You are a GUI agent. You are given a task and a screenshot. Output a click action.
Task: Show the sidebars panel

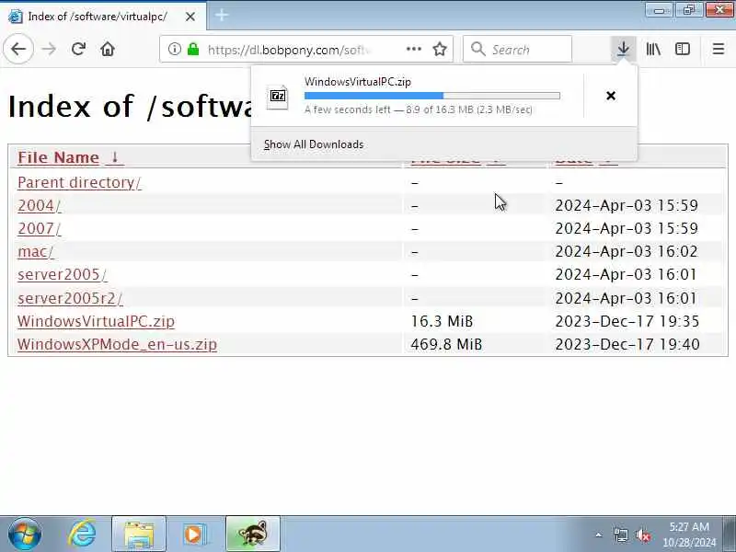683,49
